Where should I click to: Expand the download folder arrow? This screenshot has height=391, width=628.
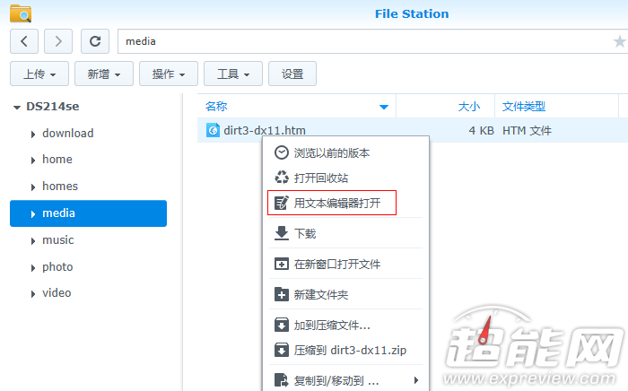click(x=33, y=134)
